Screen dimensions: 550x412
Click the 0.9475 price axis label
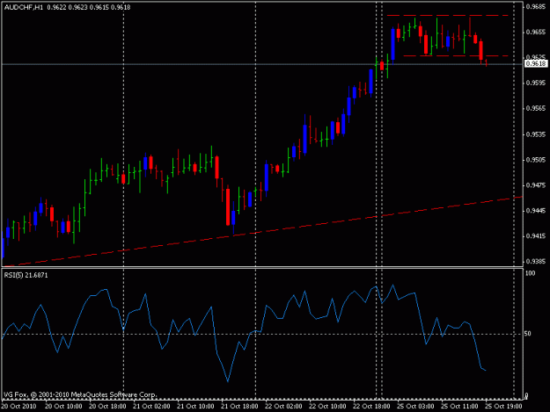[x=536, y=185]
